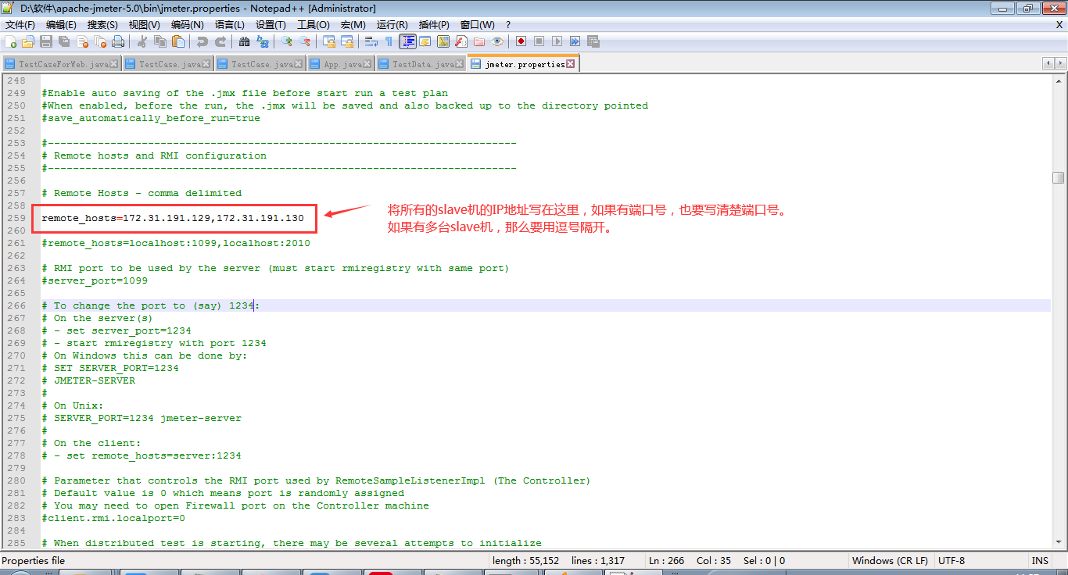Viewport: 1068px width, 575px height.
Task: Open the Function List panel icon
Action: [x=461, y=41]
